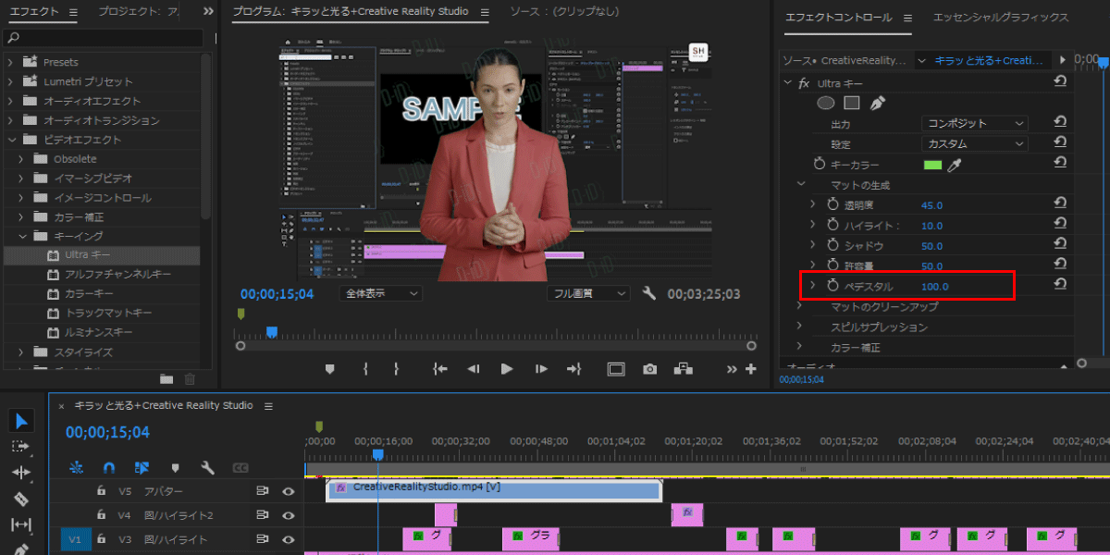Select the Ripple Edit tool

click(x=21, y=473)
